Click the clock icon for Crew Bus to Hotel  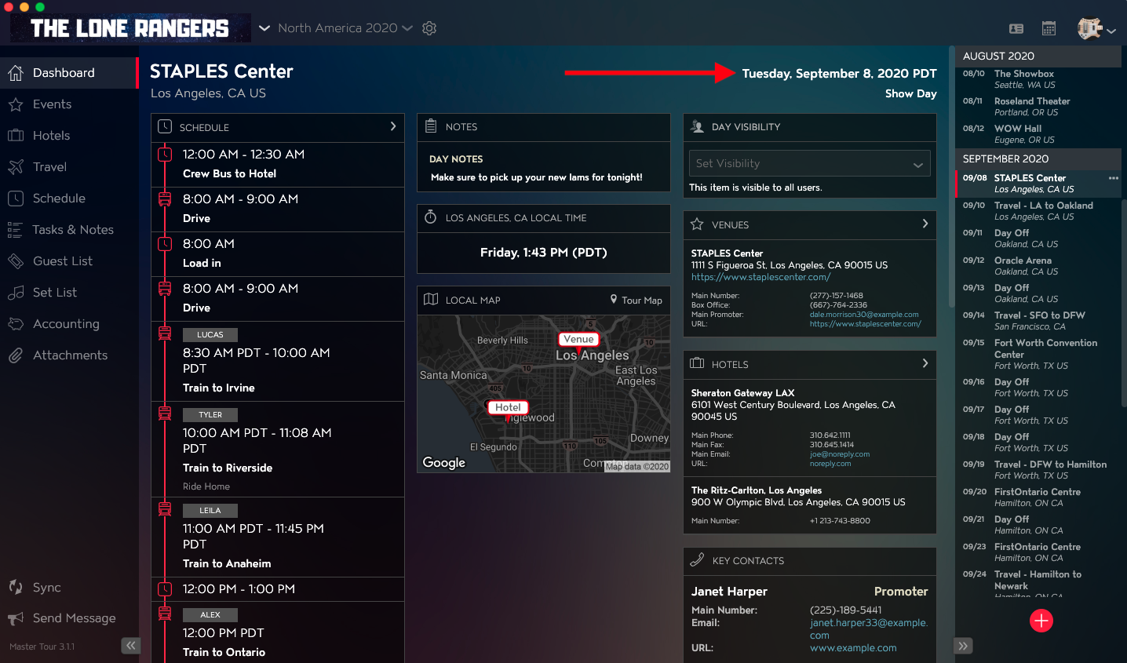click(x=165, y=155)
